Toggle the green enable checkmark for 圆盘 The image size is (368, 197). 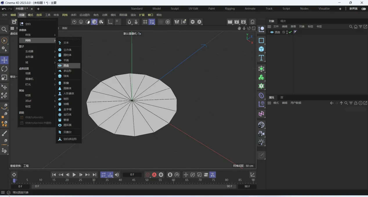click(x=290, y=32)
